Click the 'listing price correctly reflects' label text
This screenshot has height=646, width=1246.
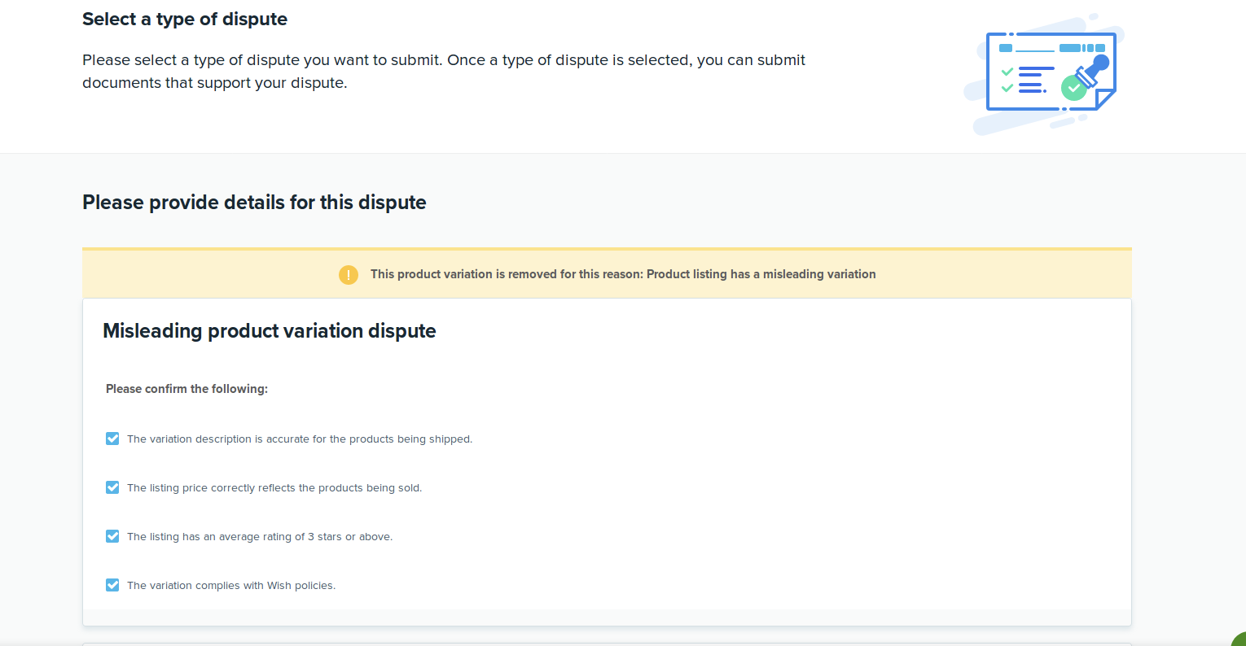[274, 488]
